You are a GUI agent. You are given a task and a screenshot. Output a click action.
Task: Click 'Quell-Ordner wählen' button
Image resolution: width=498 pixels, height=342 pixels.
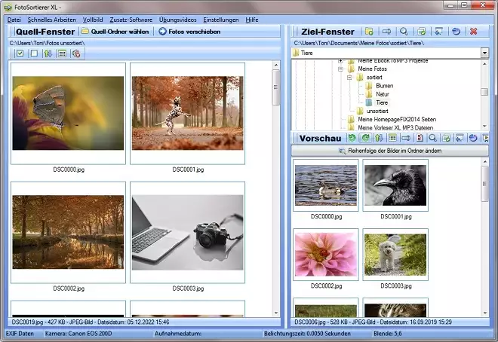(x=115, y=32)
